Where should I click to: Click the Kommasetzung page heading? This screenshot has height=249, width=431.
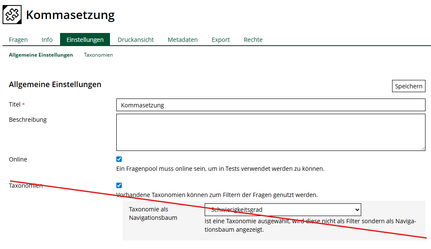coord(70,15)
